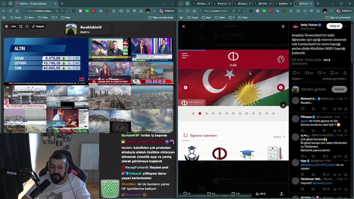Viewport: 354px width, 199px height.
Task: Open the Sosyal bookmarks folder in the left browser
Action: click(x=15, y=17)
